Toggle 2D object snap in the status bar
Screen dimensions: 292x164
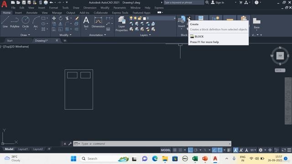click(220, 150)
